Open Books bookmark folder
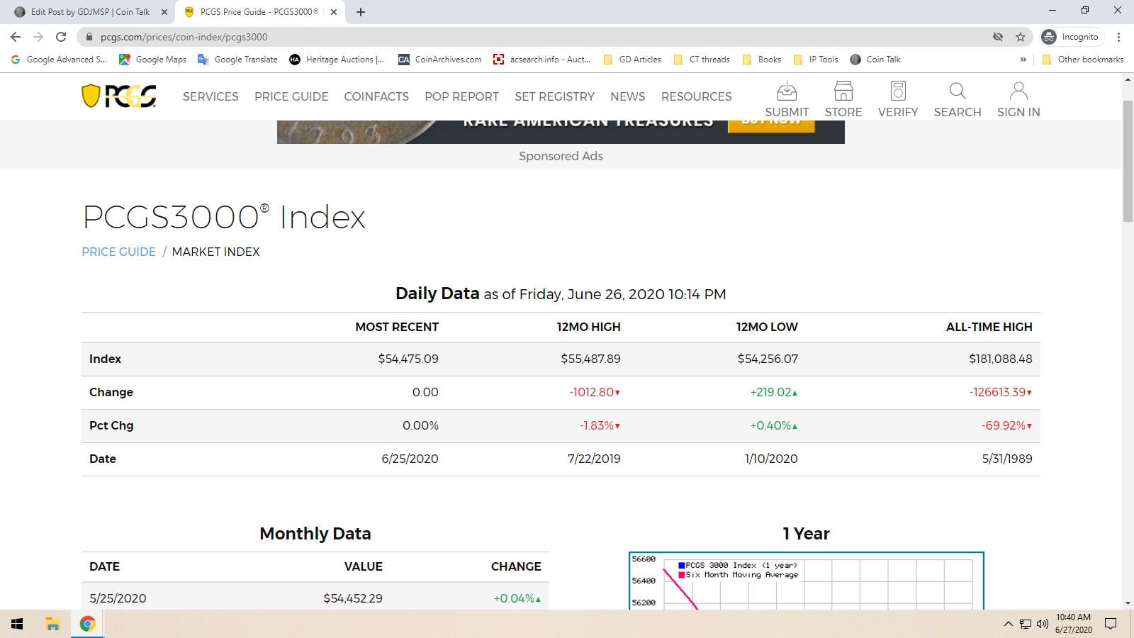 762,60
